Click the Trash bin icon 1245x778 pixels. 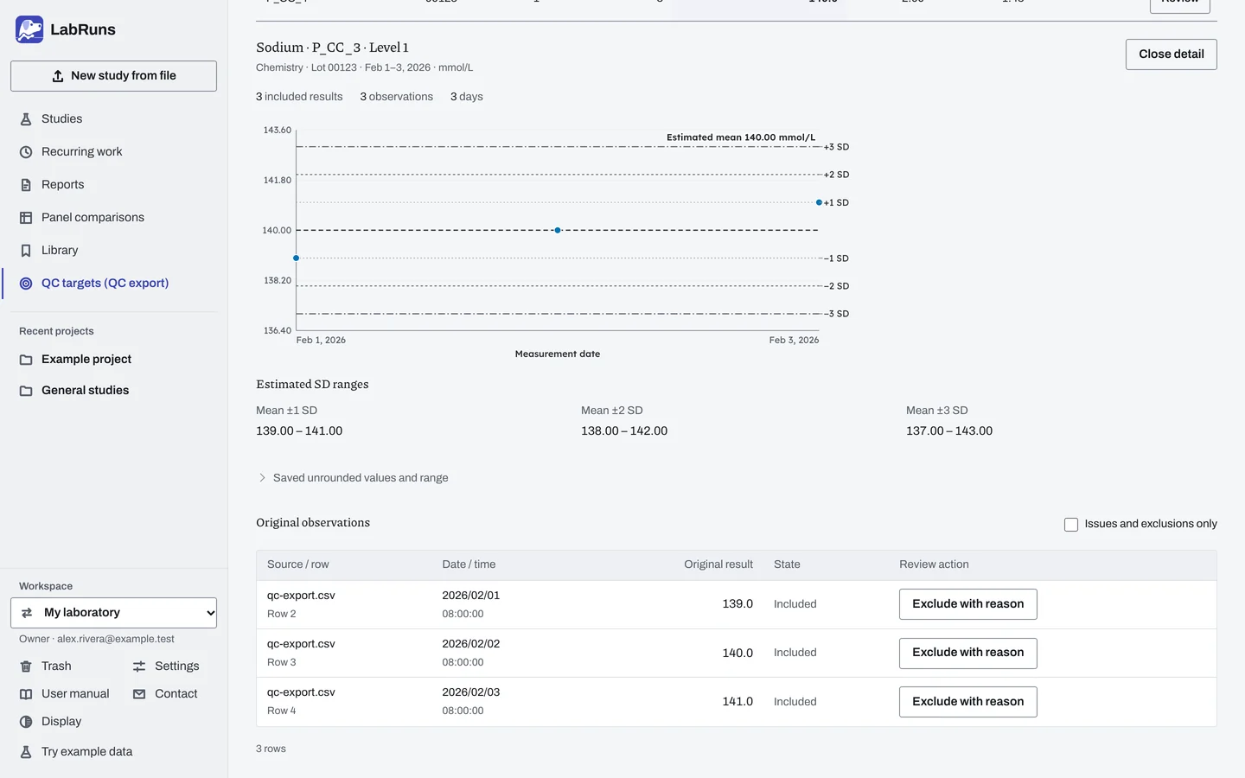coord(26,666)
